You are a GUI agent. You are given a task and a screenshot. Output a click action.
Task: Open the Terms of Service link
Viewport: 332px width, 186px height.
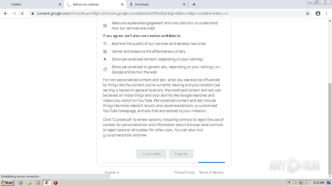(x=211, y=173)
